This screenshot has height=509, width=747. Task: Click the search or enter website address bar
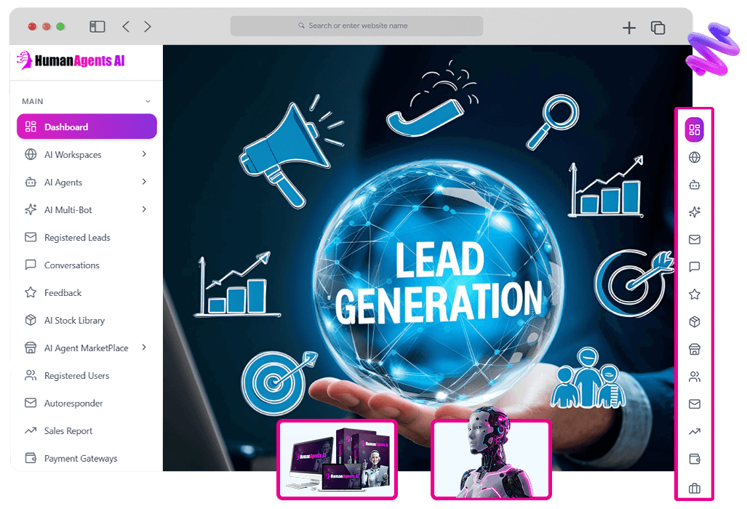[357, 26]
